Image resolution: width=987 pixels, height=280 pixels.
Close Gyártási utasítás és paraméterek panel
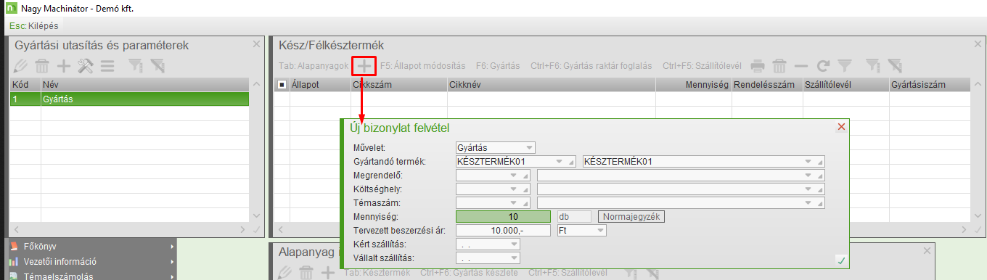(255, 44)
